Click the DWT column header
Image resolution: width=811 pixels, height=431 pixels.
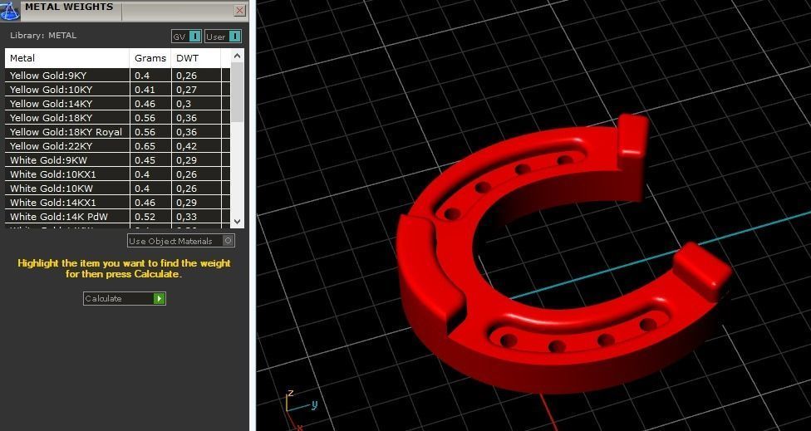click(196, 58)
